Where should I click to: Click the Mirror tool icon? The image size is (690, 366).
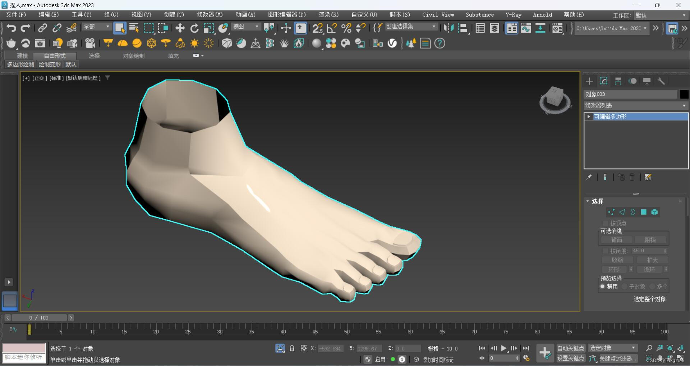(x=448, y=28)
